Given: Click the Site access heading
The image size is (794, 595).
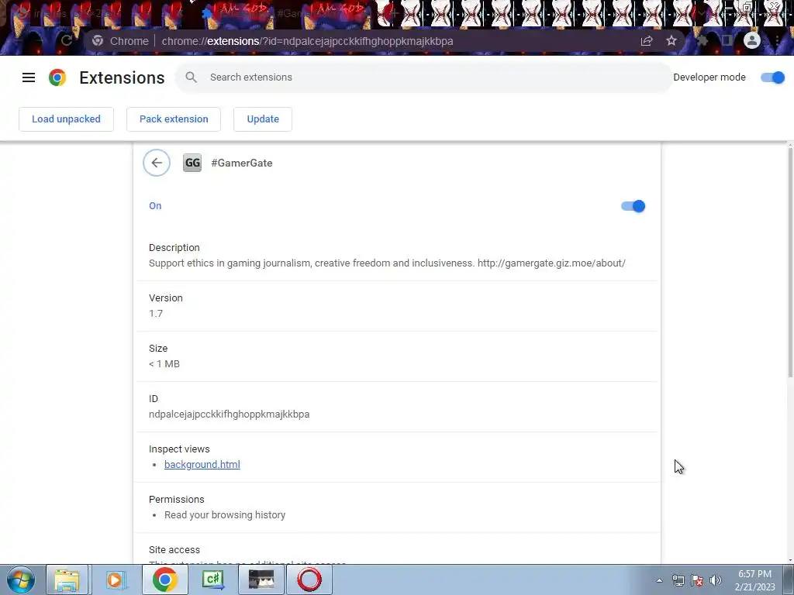Looking at the screenshot, I should pyautogui.click(x=174, y=550).
